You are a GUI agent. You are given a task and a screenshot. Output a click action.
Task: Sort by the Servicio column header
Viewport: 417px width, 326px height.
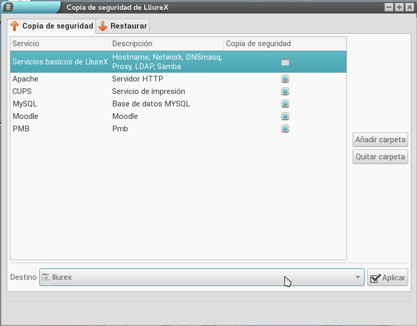60,44
